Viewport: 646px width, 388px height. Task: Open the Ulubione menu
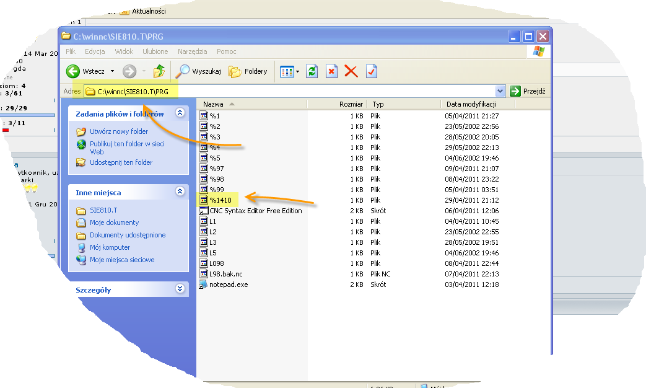point(155,51)
